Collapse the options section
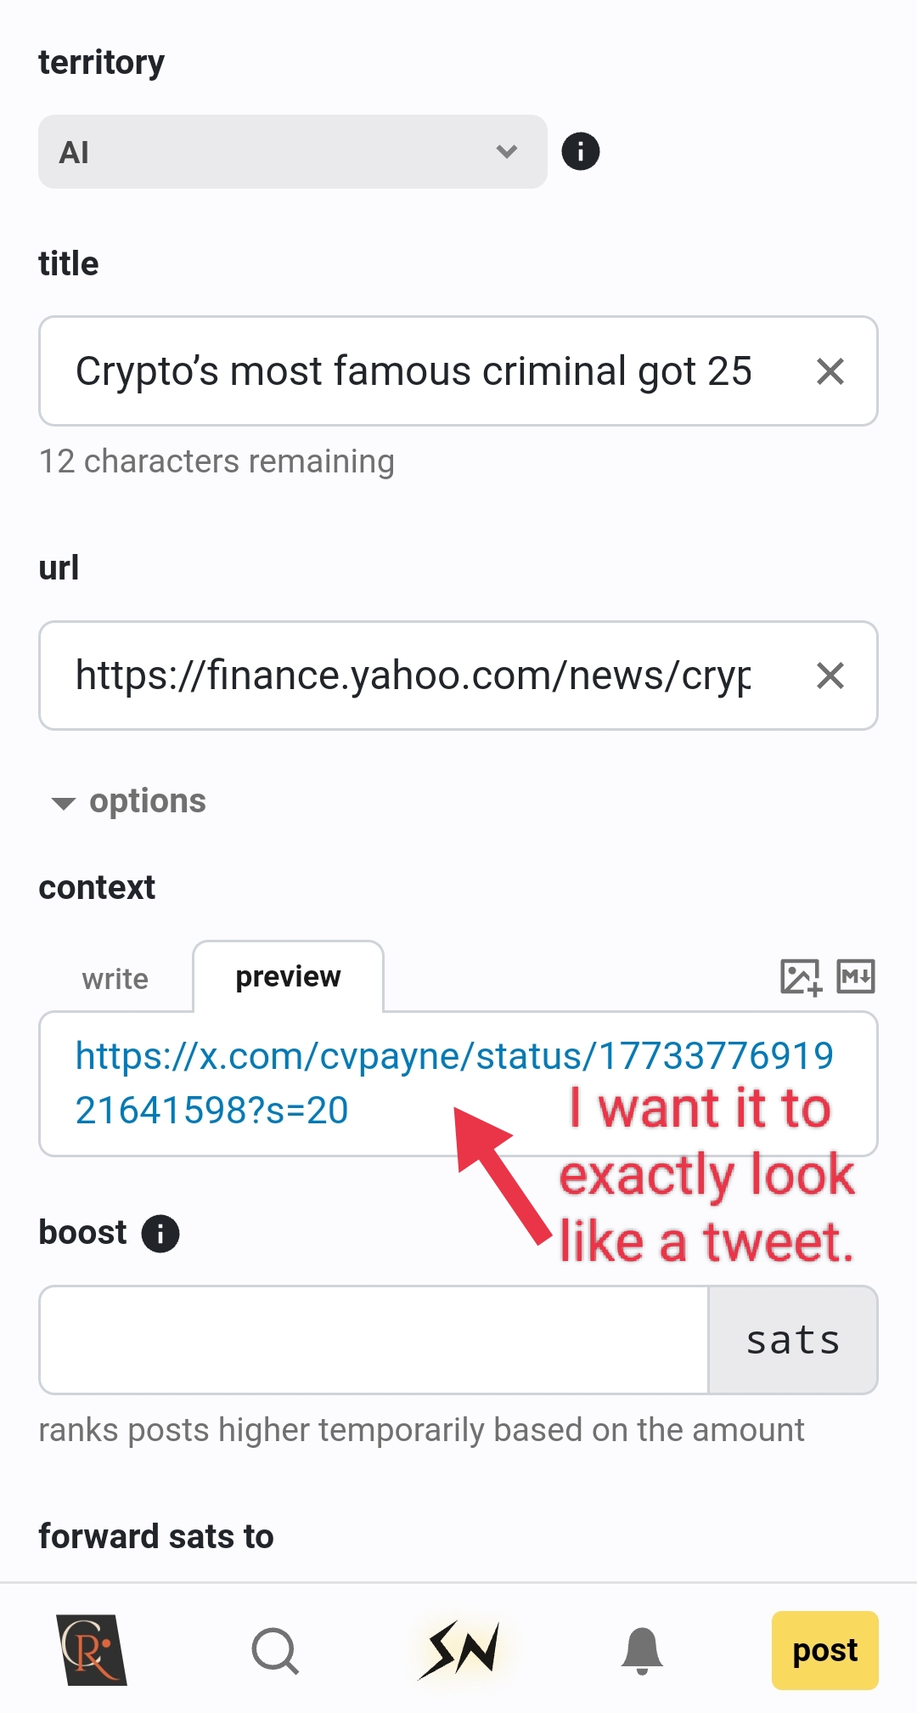The width and height of the screenshot is (917, 1713). [129, 801]
